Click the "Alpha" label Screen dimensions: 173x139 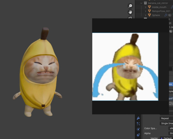click(x=147, y=133)
